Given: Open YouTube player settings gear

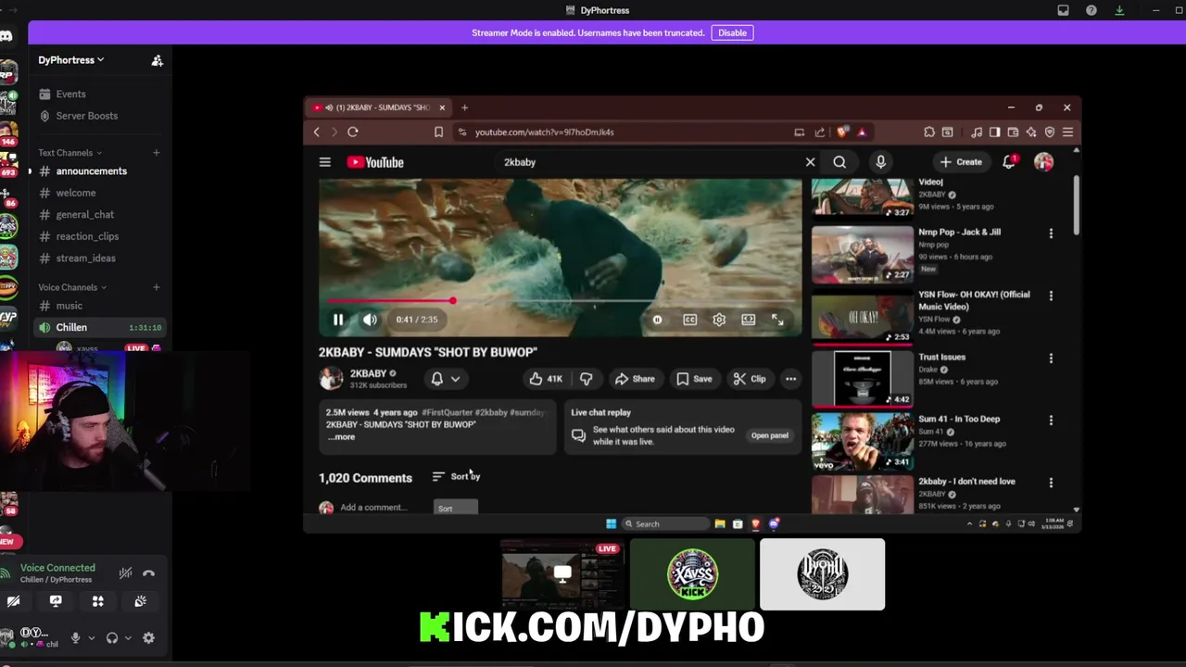Looking at the screenshot, I should [x=719, y=320].
